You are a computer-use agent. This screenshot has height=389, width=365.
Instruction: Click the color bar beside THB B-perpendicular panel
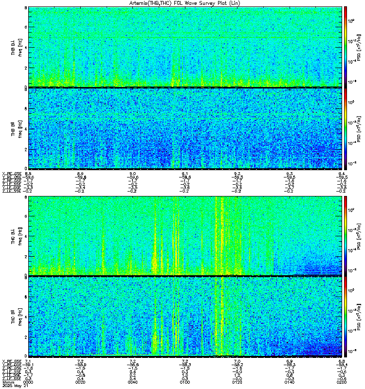pos(346,47)
